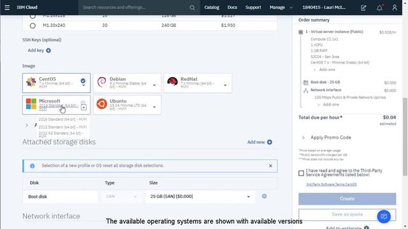Click the IBM Cloud home link
408x229 pixels.
click(27, 8)
